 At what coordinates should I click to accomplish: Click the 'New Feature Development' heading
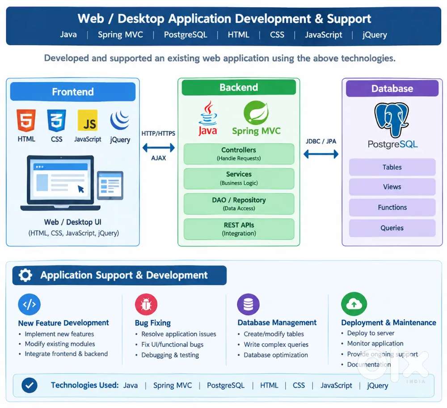[x=63, y=323]
